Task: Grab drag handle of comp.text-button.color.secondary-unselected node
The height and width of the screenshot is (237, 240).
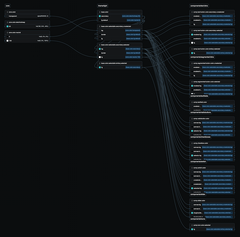Action: pos(192,12)
